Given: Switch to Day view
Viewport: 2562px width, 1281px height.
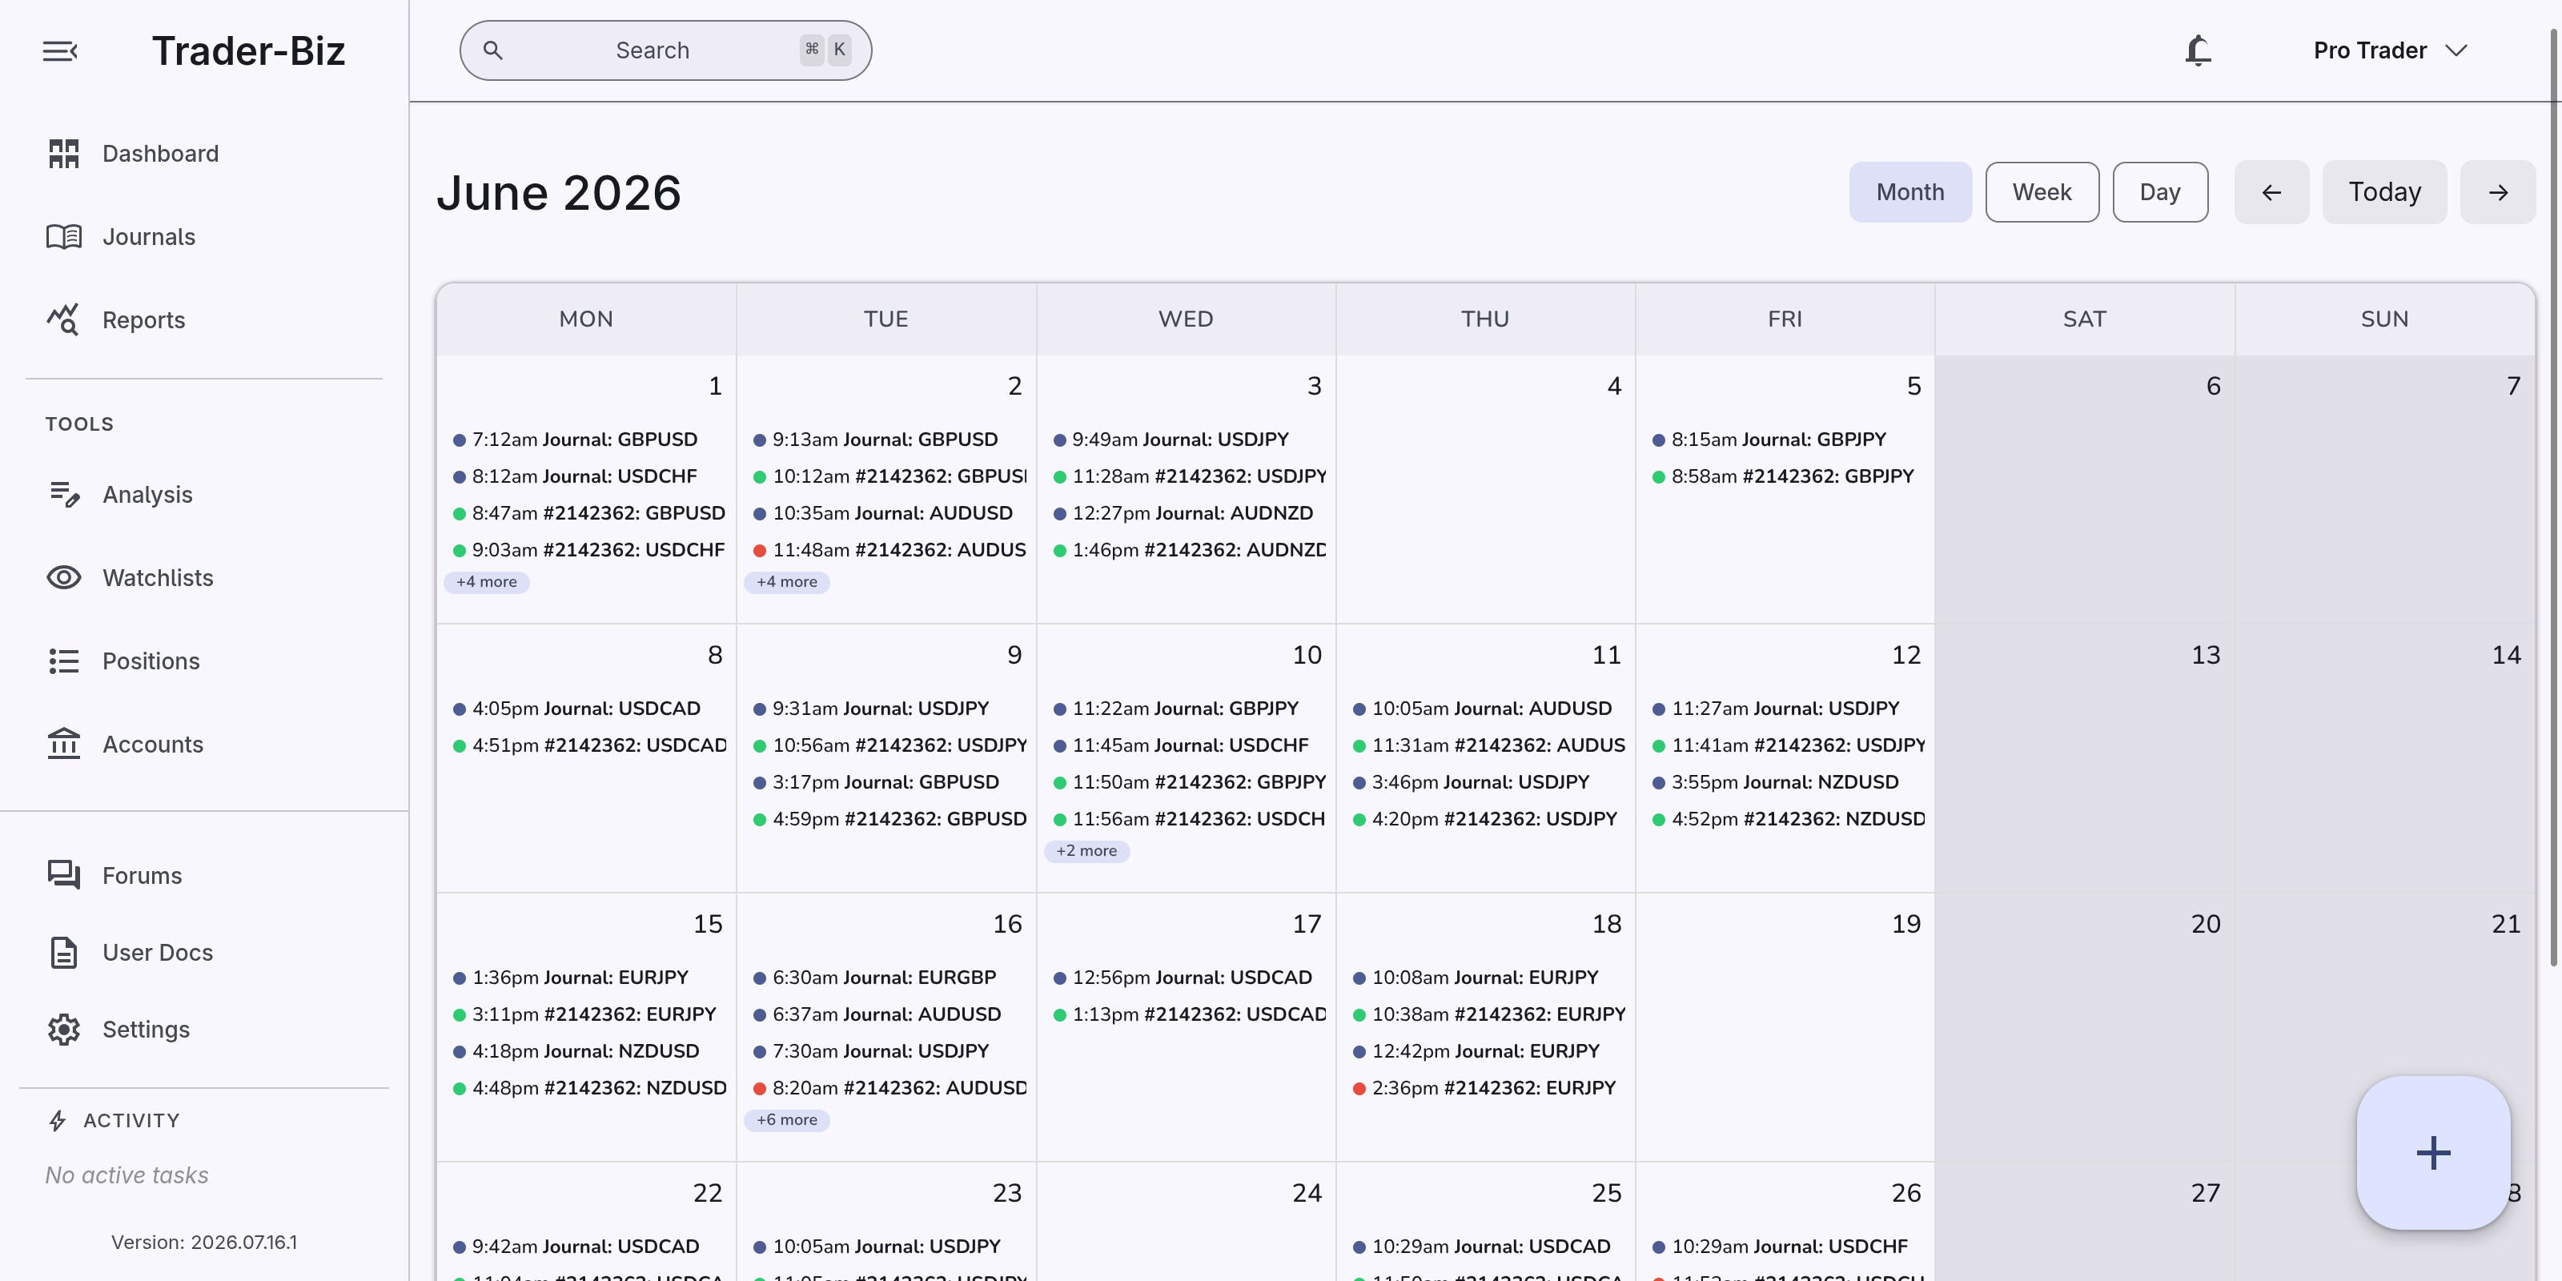Looking at the screenshot, I should pos(2159,192).
